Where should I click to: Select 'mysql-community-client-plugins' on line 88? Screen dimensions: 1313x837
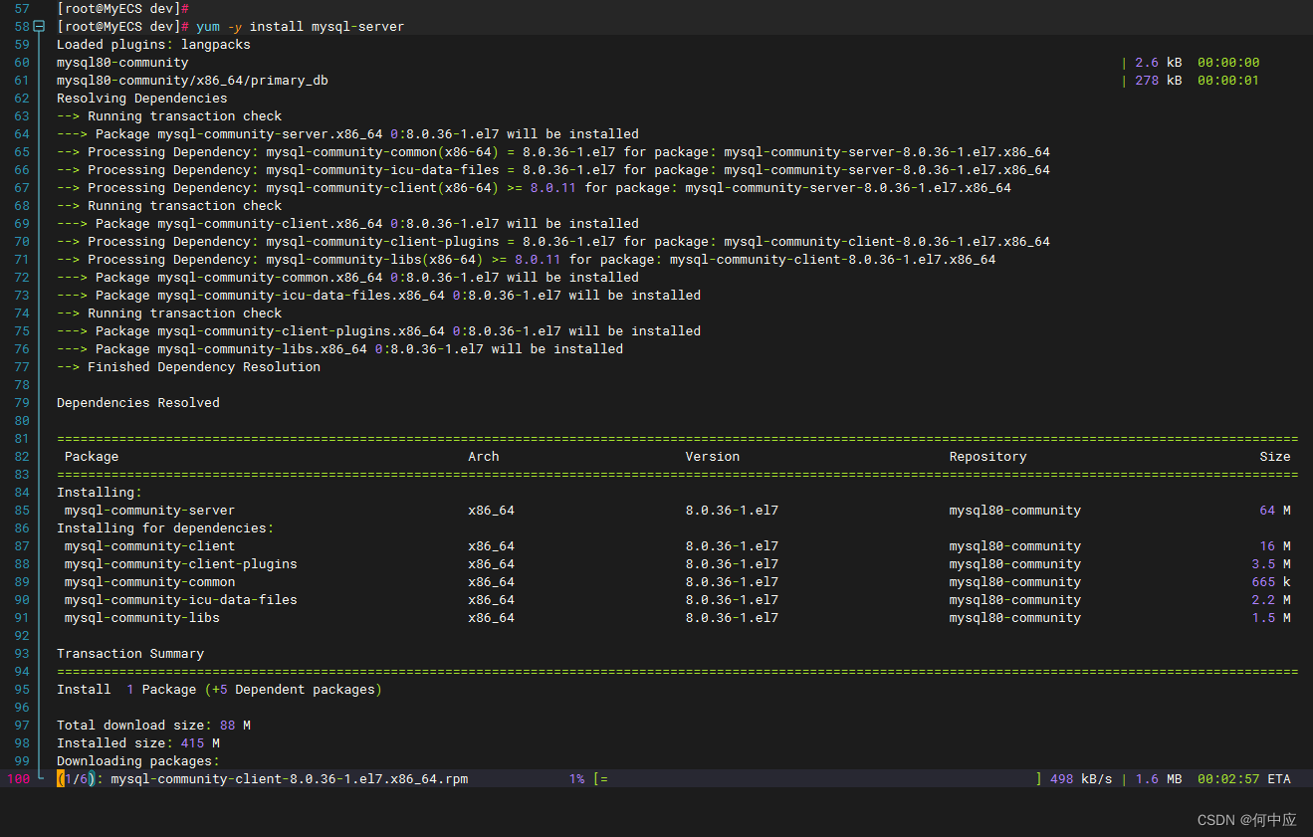[180, 564]
